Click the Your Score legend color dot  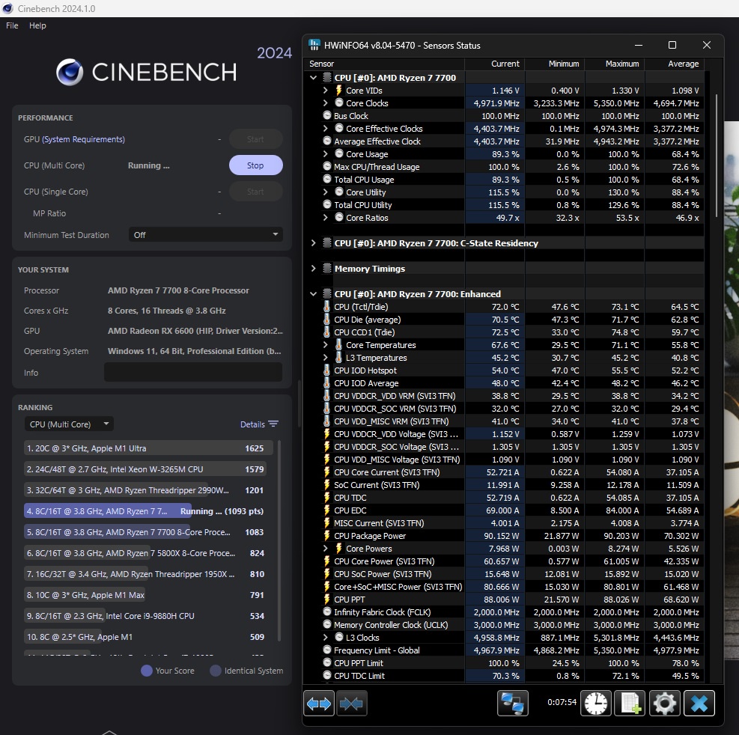tap(147, 671)
